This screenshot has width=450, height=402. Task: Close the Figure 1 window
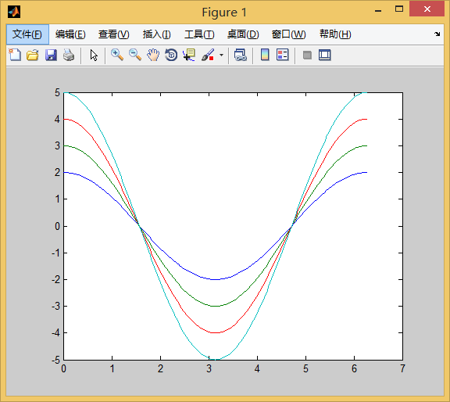coord(427,9)
